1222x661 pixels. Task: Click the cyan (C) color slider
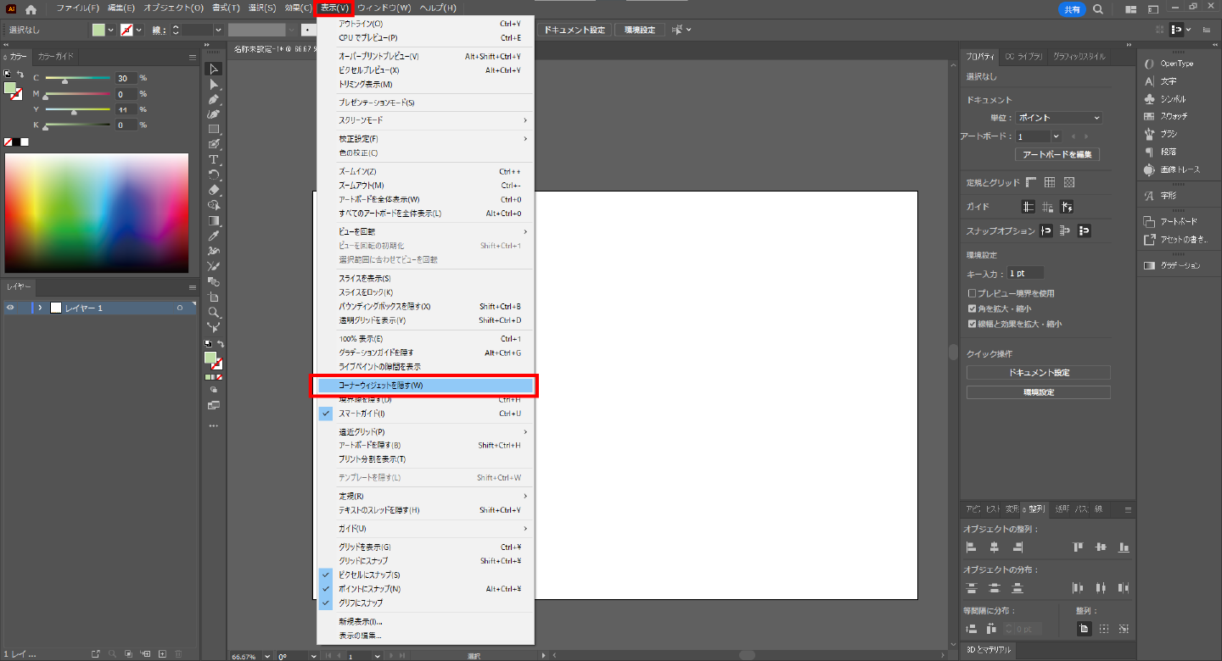coord(77,78)
